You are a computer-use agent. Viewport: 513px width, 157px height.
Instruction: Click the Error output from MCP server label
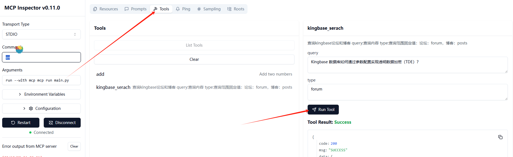30,146
